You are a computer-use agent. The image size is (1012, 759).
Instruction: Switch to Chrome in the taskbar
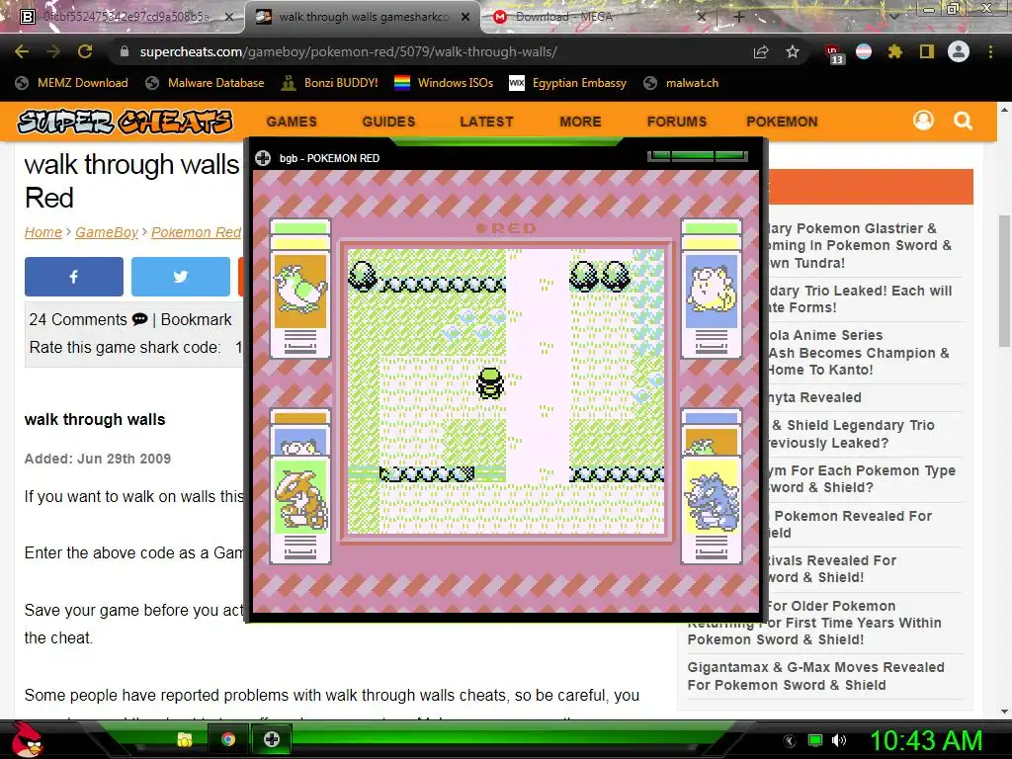228,739
